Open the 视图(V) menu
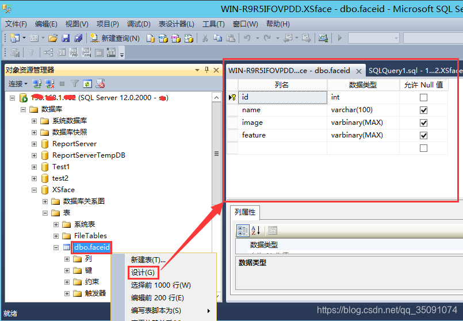Viewport: 463px width, 321px height. tap(76, 24)
